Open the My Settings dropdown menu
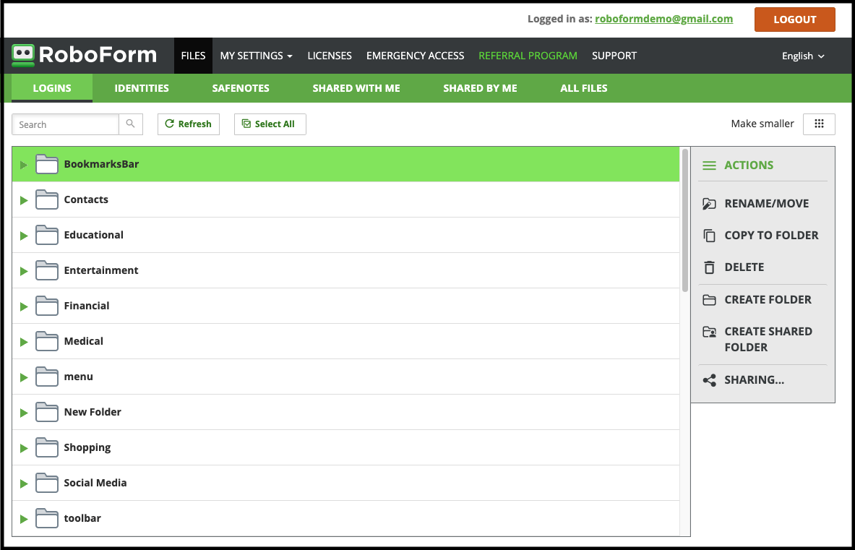The image size is (855, 550). (257, 56)
